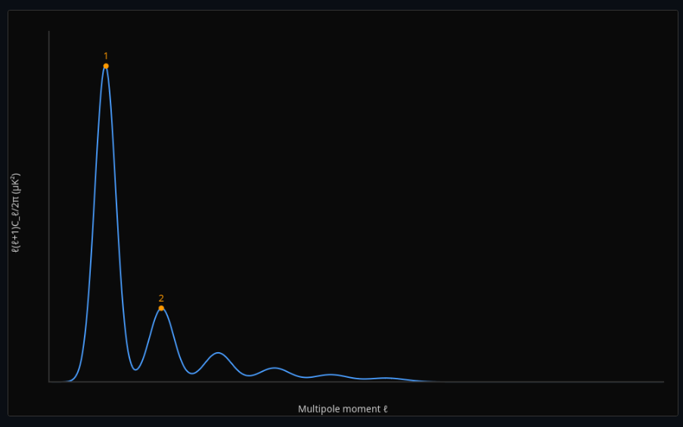683x427 pixels.
Task: Select the orange "1" label above first peak
Action: [x=106, y=56]
